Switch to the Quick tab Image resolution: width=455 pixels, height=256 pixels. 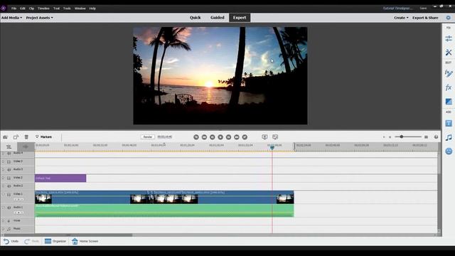[195, 18]
